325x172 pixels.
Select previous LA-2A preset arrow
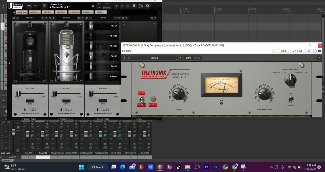124,58
